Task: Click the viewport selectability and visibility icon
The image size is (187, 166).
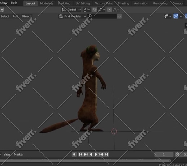Action: pyautogui.click(x=166, y=16)
